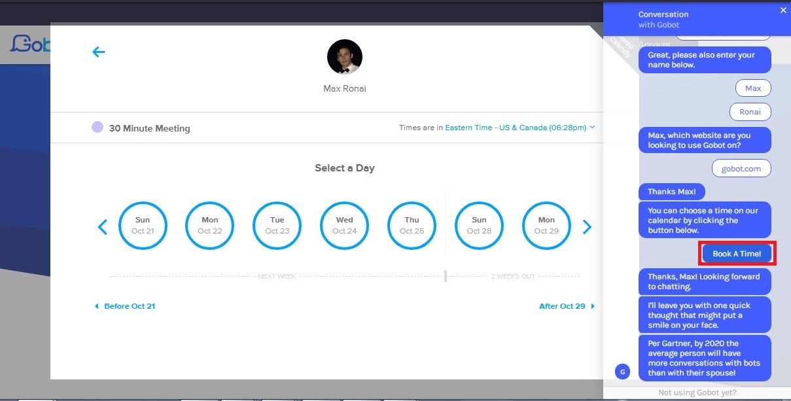Click the week divider slider marker
The image size is (791, 401).
[x=446, y=276]
